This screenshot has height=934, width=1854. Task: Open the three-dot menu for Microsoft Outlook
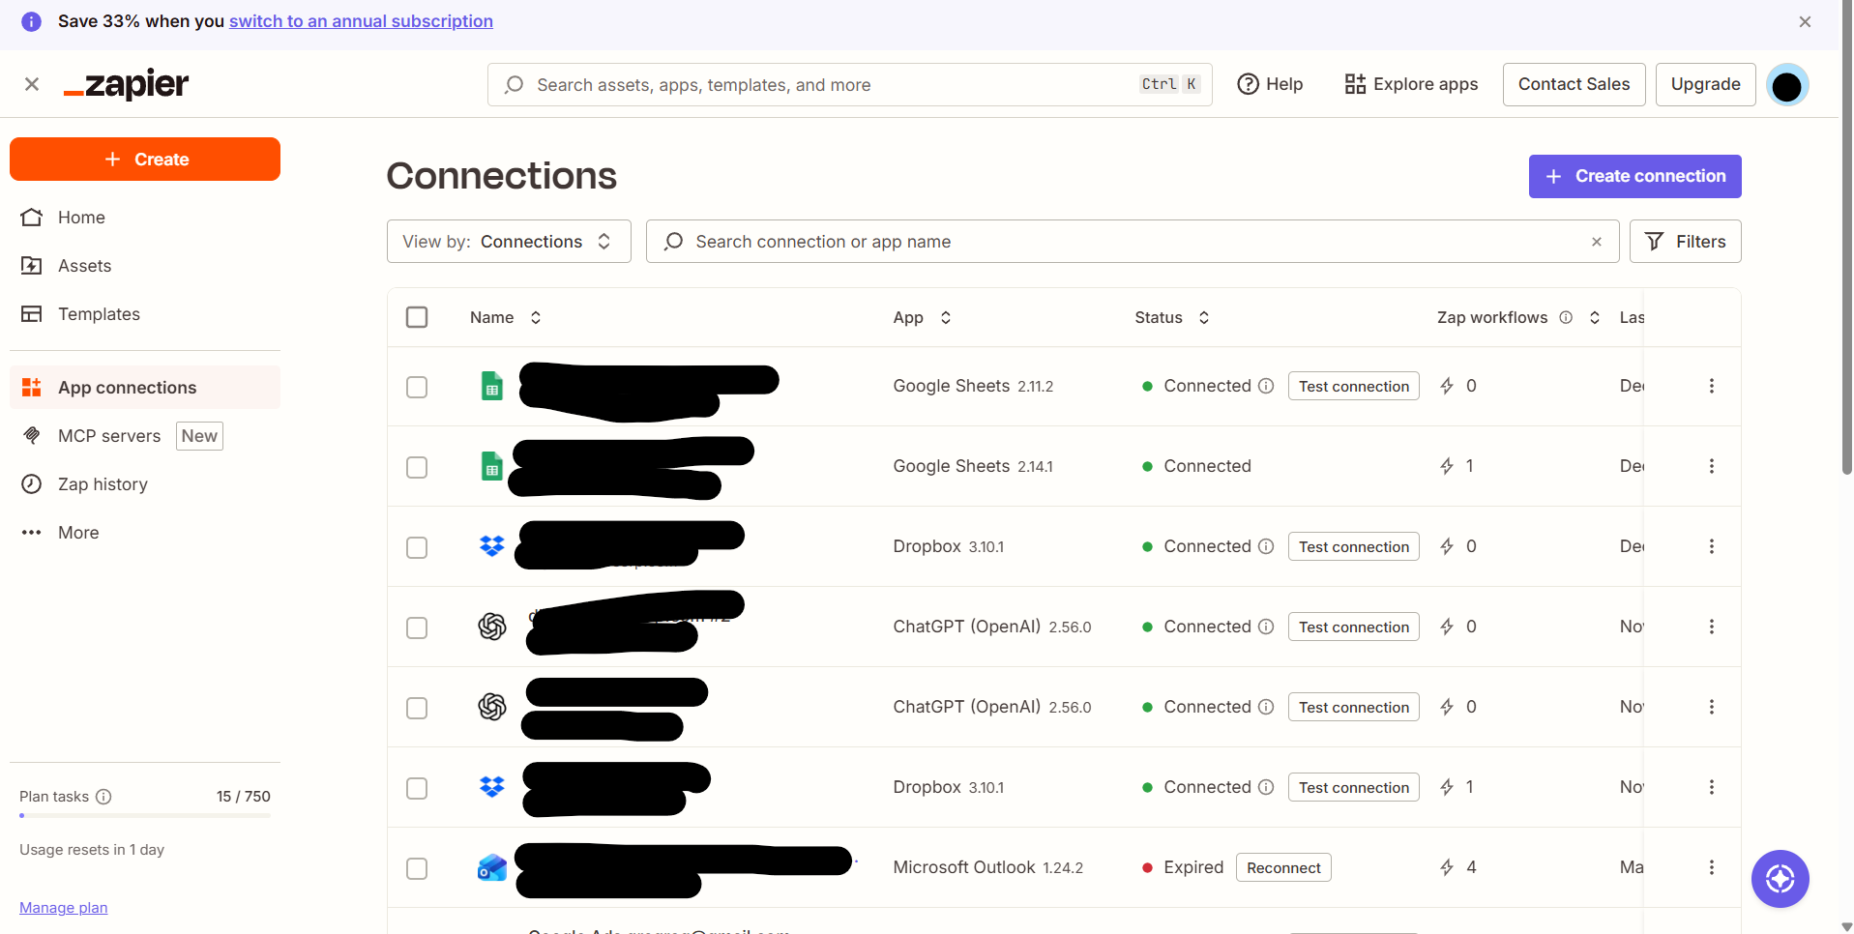[x=1712, y=867]
